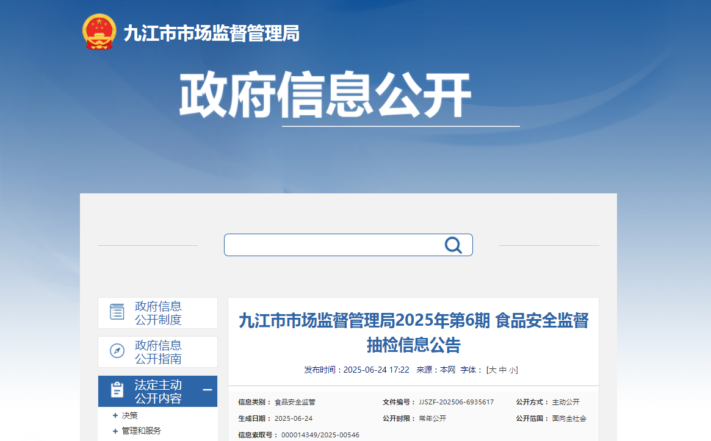Open 政府信息公开指南 menu item
This screenshot has height=441, width=711.
pos(158,352)
